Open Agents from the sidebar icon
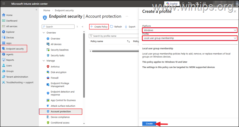239x127 pixels. (4, 54)
